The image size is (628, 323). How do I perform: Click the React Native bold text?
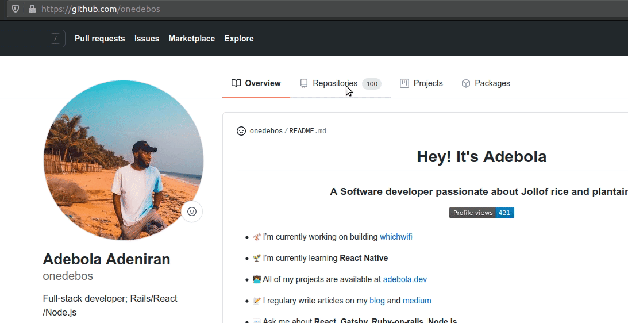[364, 258]
